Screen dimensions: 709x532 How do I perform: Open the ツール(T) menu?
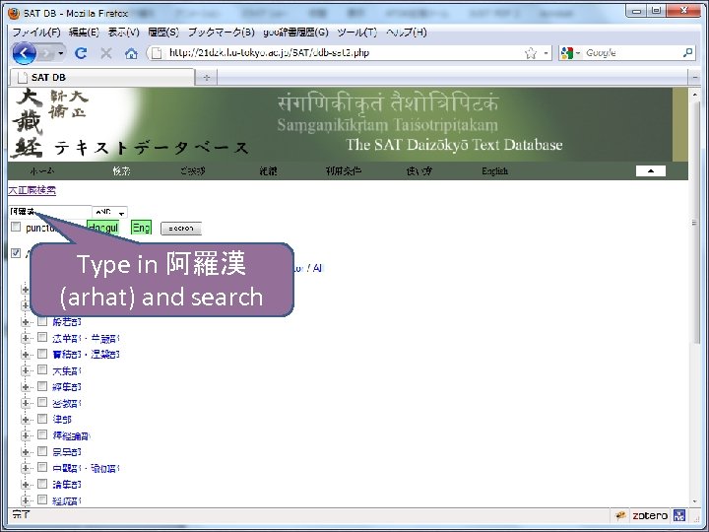point(357,33)
